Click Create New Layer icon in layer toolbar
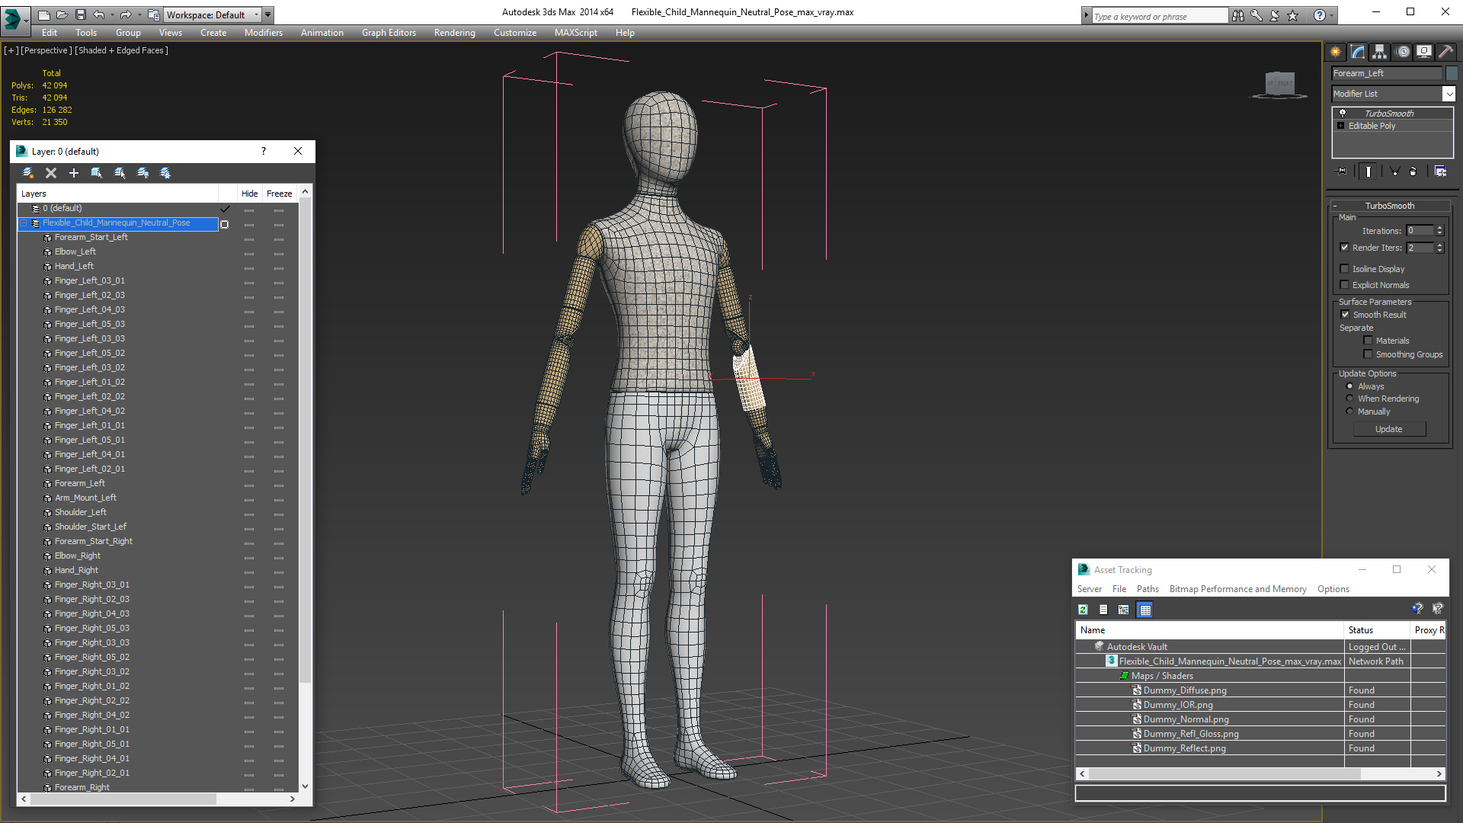This screenshot has height=823, width=1463. pos(28,173)
